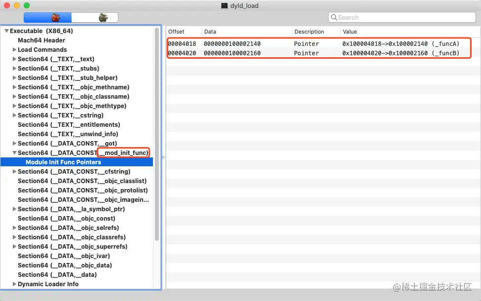Select offset cell 00004020

click(182, 53)
